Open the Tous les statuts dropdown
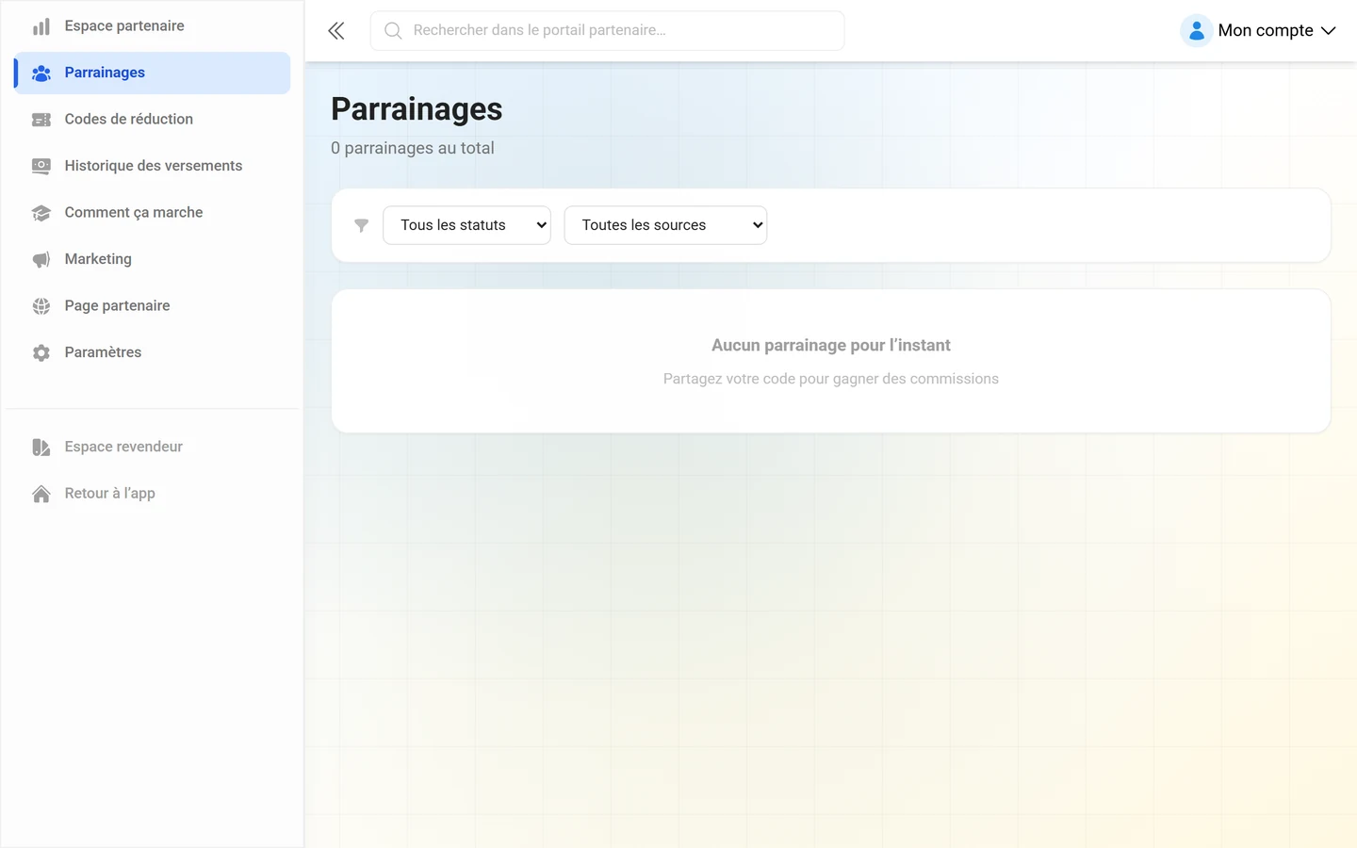 pyautogui.click(x=466, y=225)
